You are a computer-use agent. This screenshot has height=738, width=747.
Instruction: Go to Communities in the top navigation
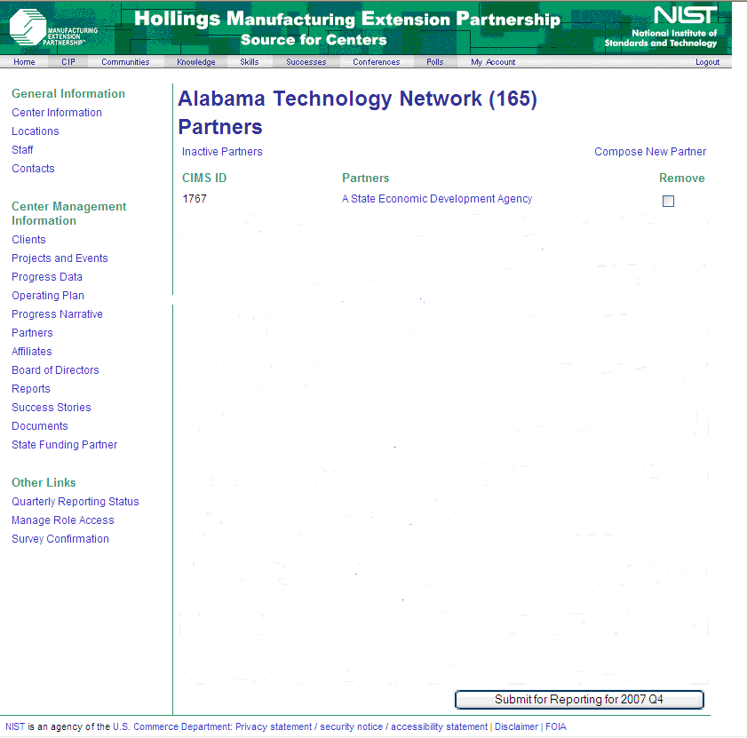point(125,62)
